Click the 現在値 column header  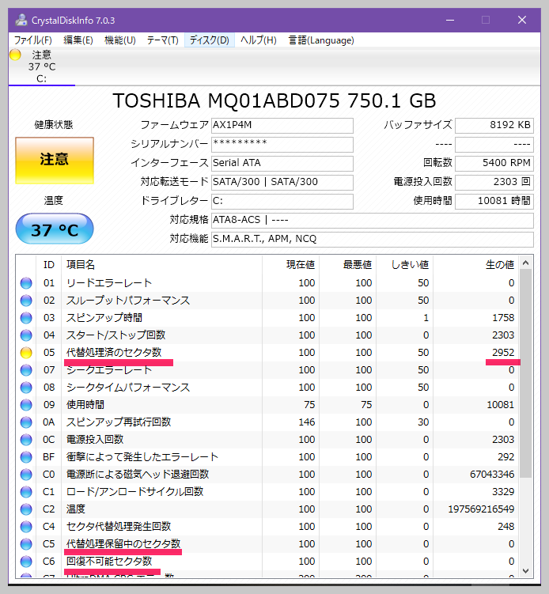pyautogui.click(x=290, y=264)
